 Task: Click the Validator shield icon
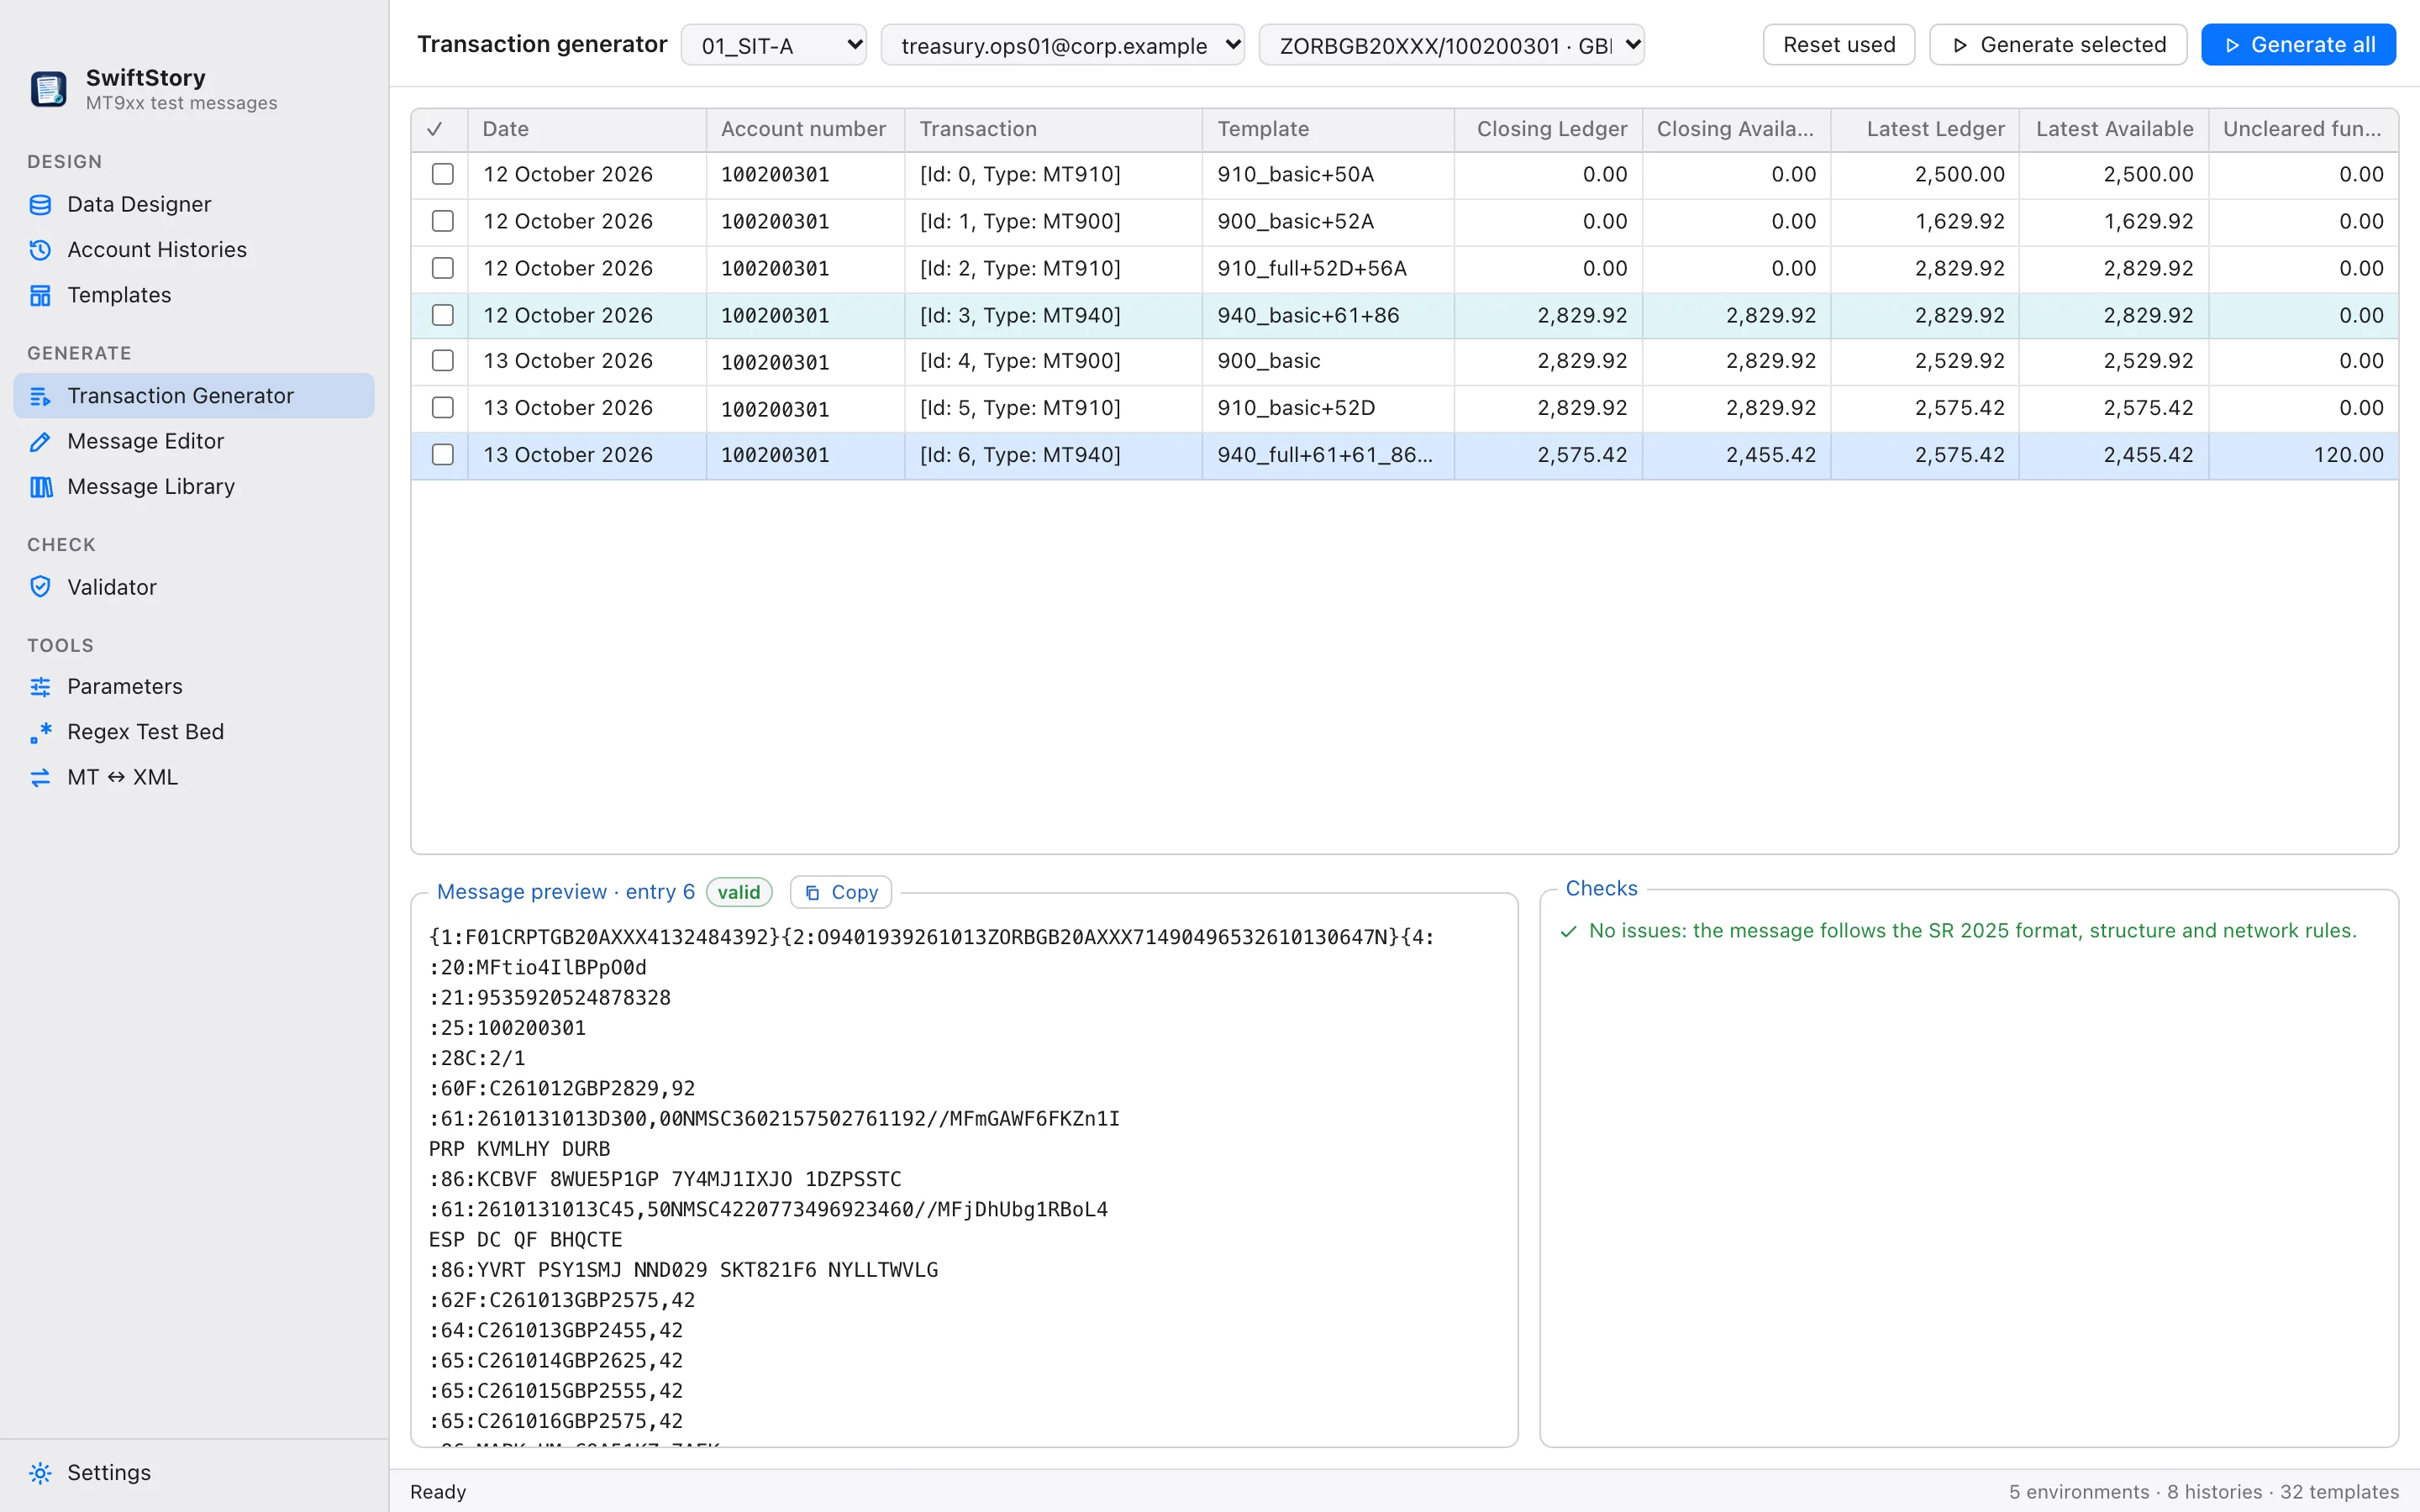[40, 587]
